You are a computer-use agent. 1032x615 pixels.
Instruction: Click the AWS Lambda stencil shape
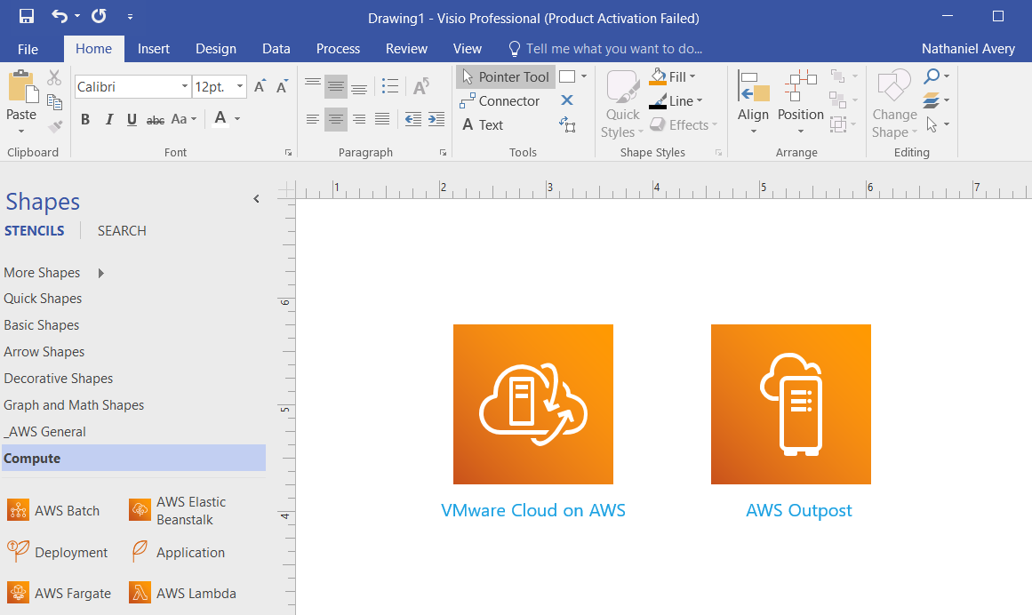182,593
